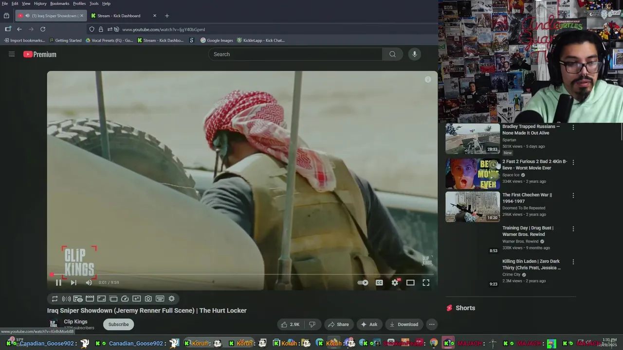Screen dimensions: 623x350
Task: Focus the YouTube search field
Action: click(295, 54)
